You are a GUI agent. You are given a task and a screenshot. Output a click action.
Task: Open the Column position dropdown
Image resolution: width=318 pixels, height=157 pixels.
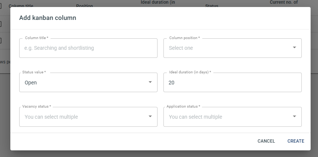[x=232, y=48]
